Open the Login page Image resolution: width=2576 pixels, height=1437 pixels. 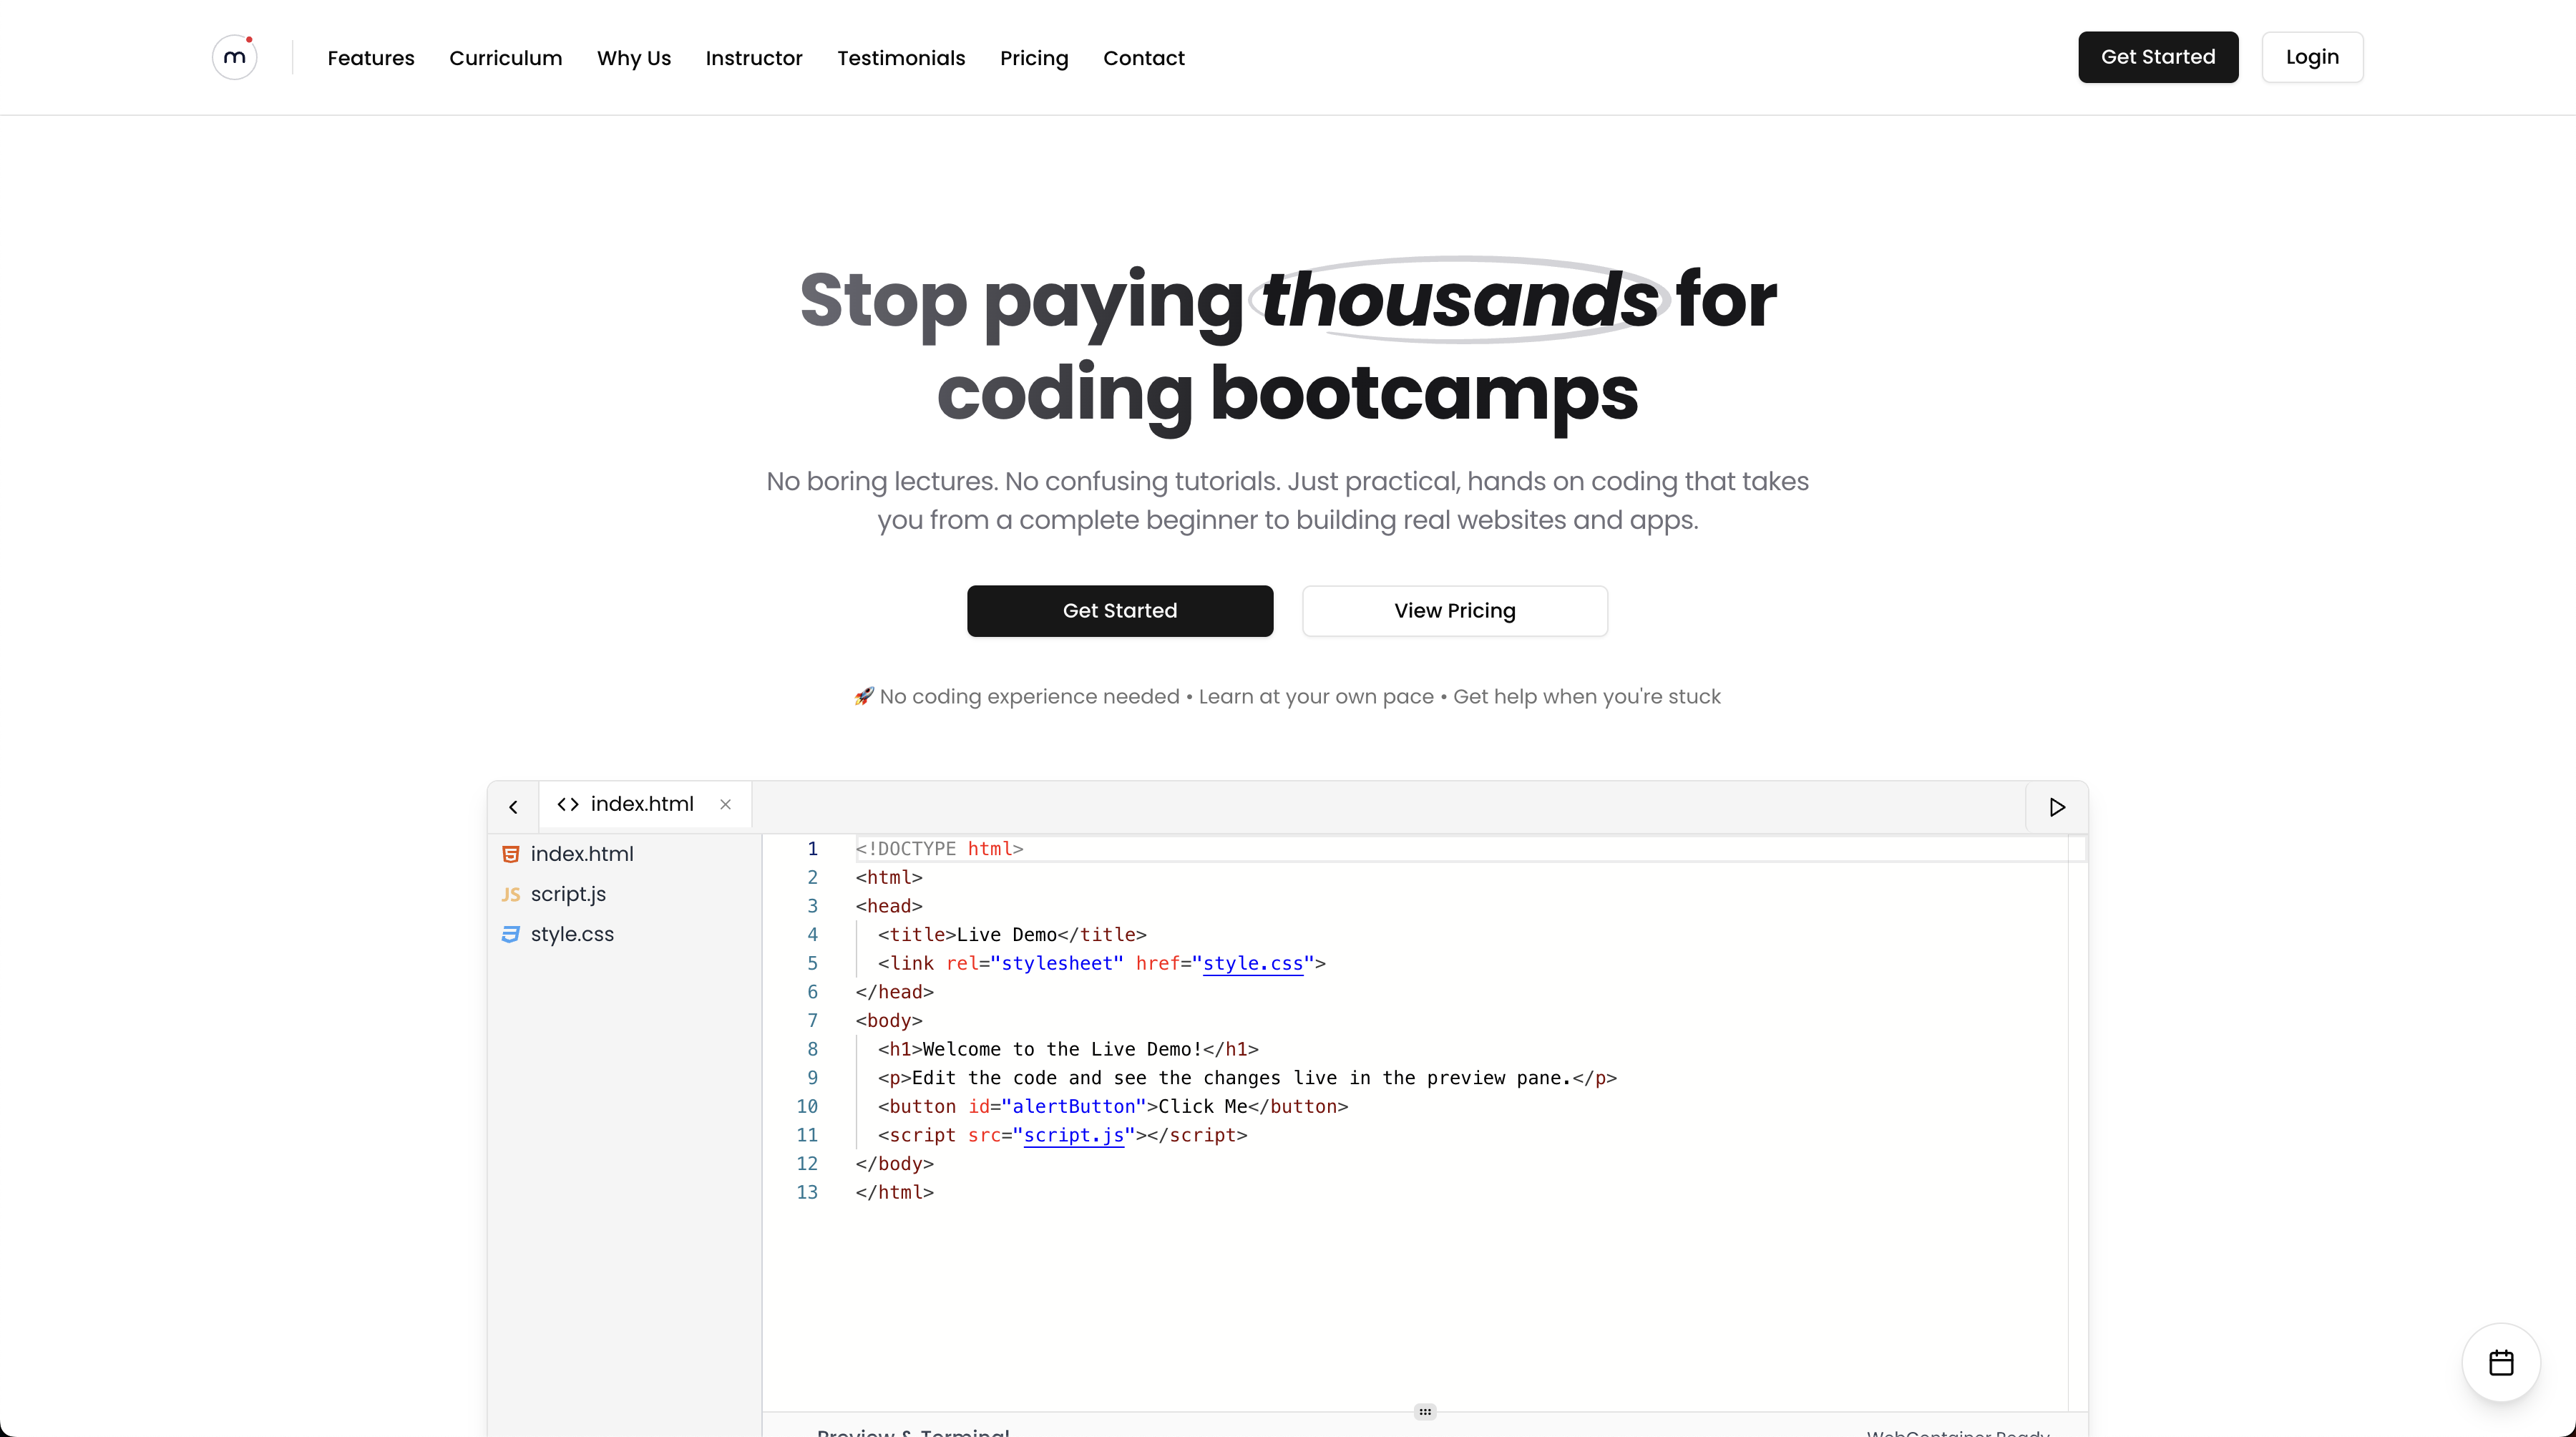(2312, 57)
